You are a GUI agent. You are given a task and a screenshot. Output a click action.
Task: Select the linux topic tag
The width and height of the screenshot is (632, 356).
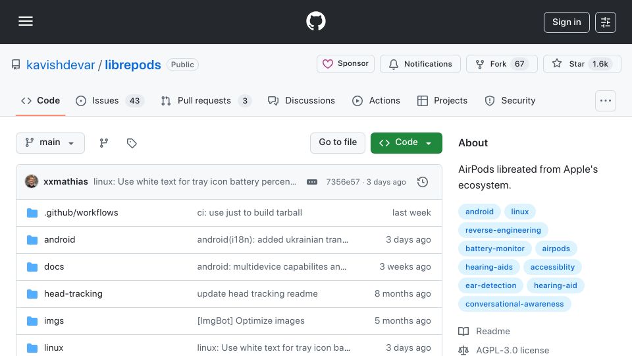tap(520, 212)
